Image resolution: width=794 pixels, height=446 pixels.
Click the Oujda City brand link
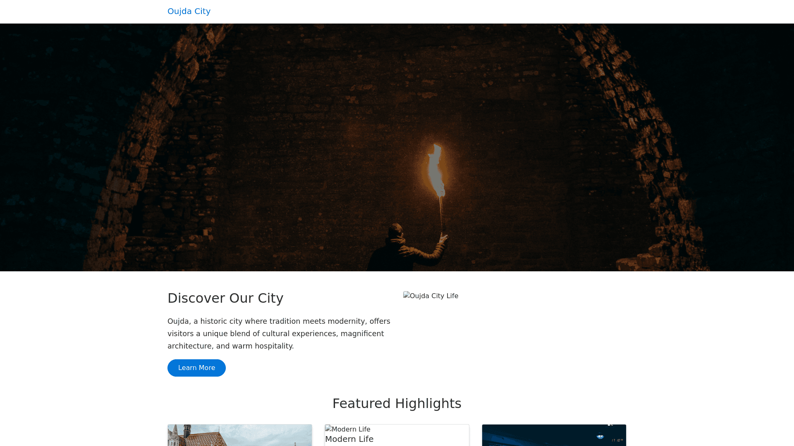pyautogui.click(x=189, y=11)
